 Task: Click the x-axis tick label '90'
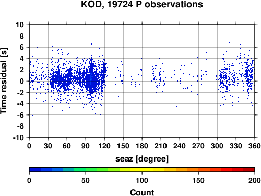tap(86, 146)
